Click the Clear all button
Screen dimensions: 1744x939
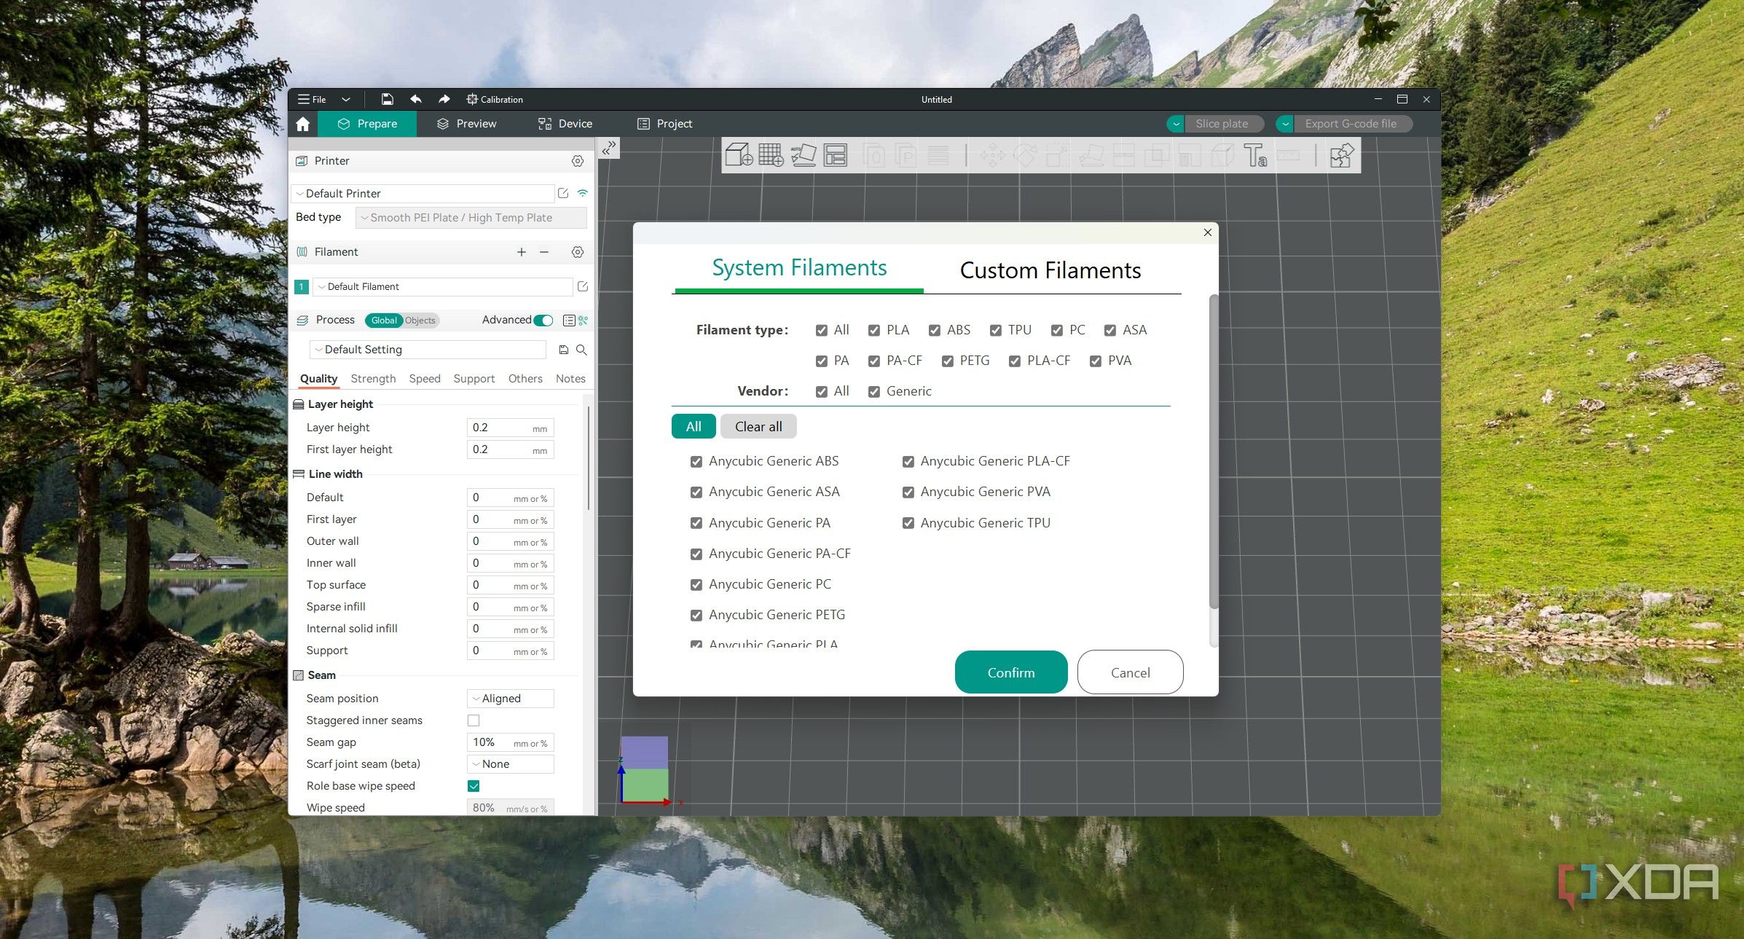point(758,427)
